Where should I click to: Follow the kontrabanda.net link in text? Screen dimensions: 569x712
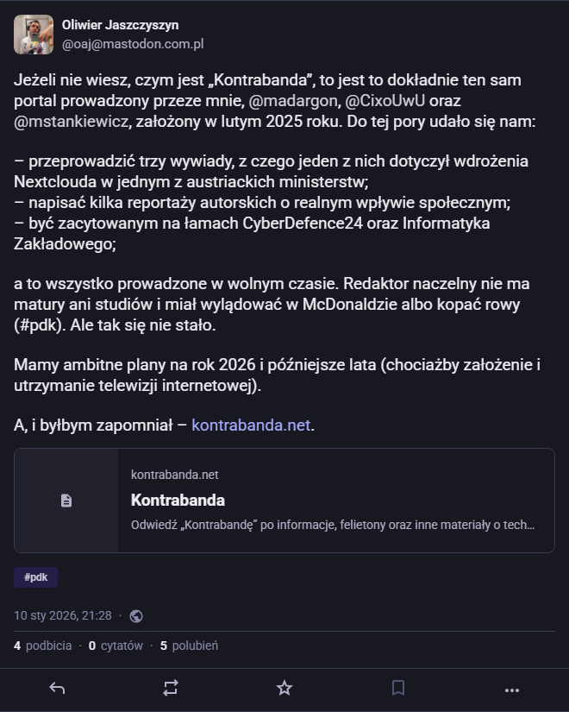click(x=251, y=425)
